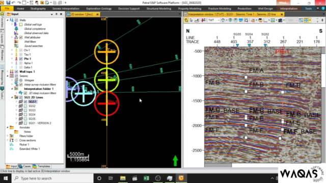The width and height of the screenshot is (326, 183).
Task: Collapse the Seismic node in tree
Action: [x=8, y=76]
